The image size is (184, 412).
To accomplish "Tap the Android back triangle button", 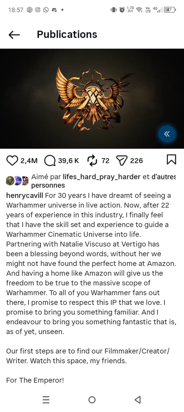I will pyautogui.click(x=137, y=400).
